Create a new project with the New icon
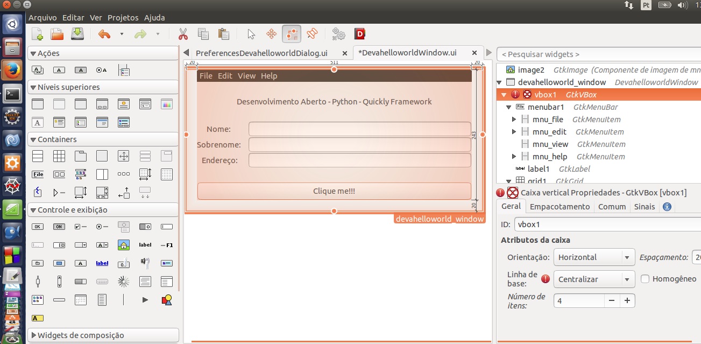 point(37,34)
